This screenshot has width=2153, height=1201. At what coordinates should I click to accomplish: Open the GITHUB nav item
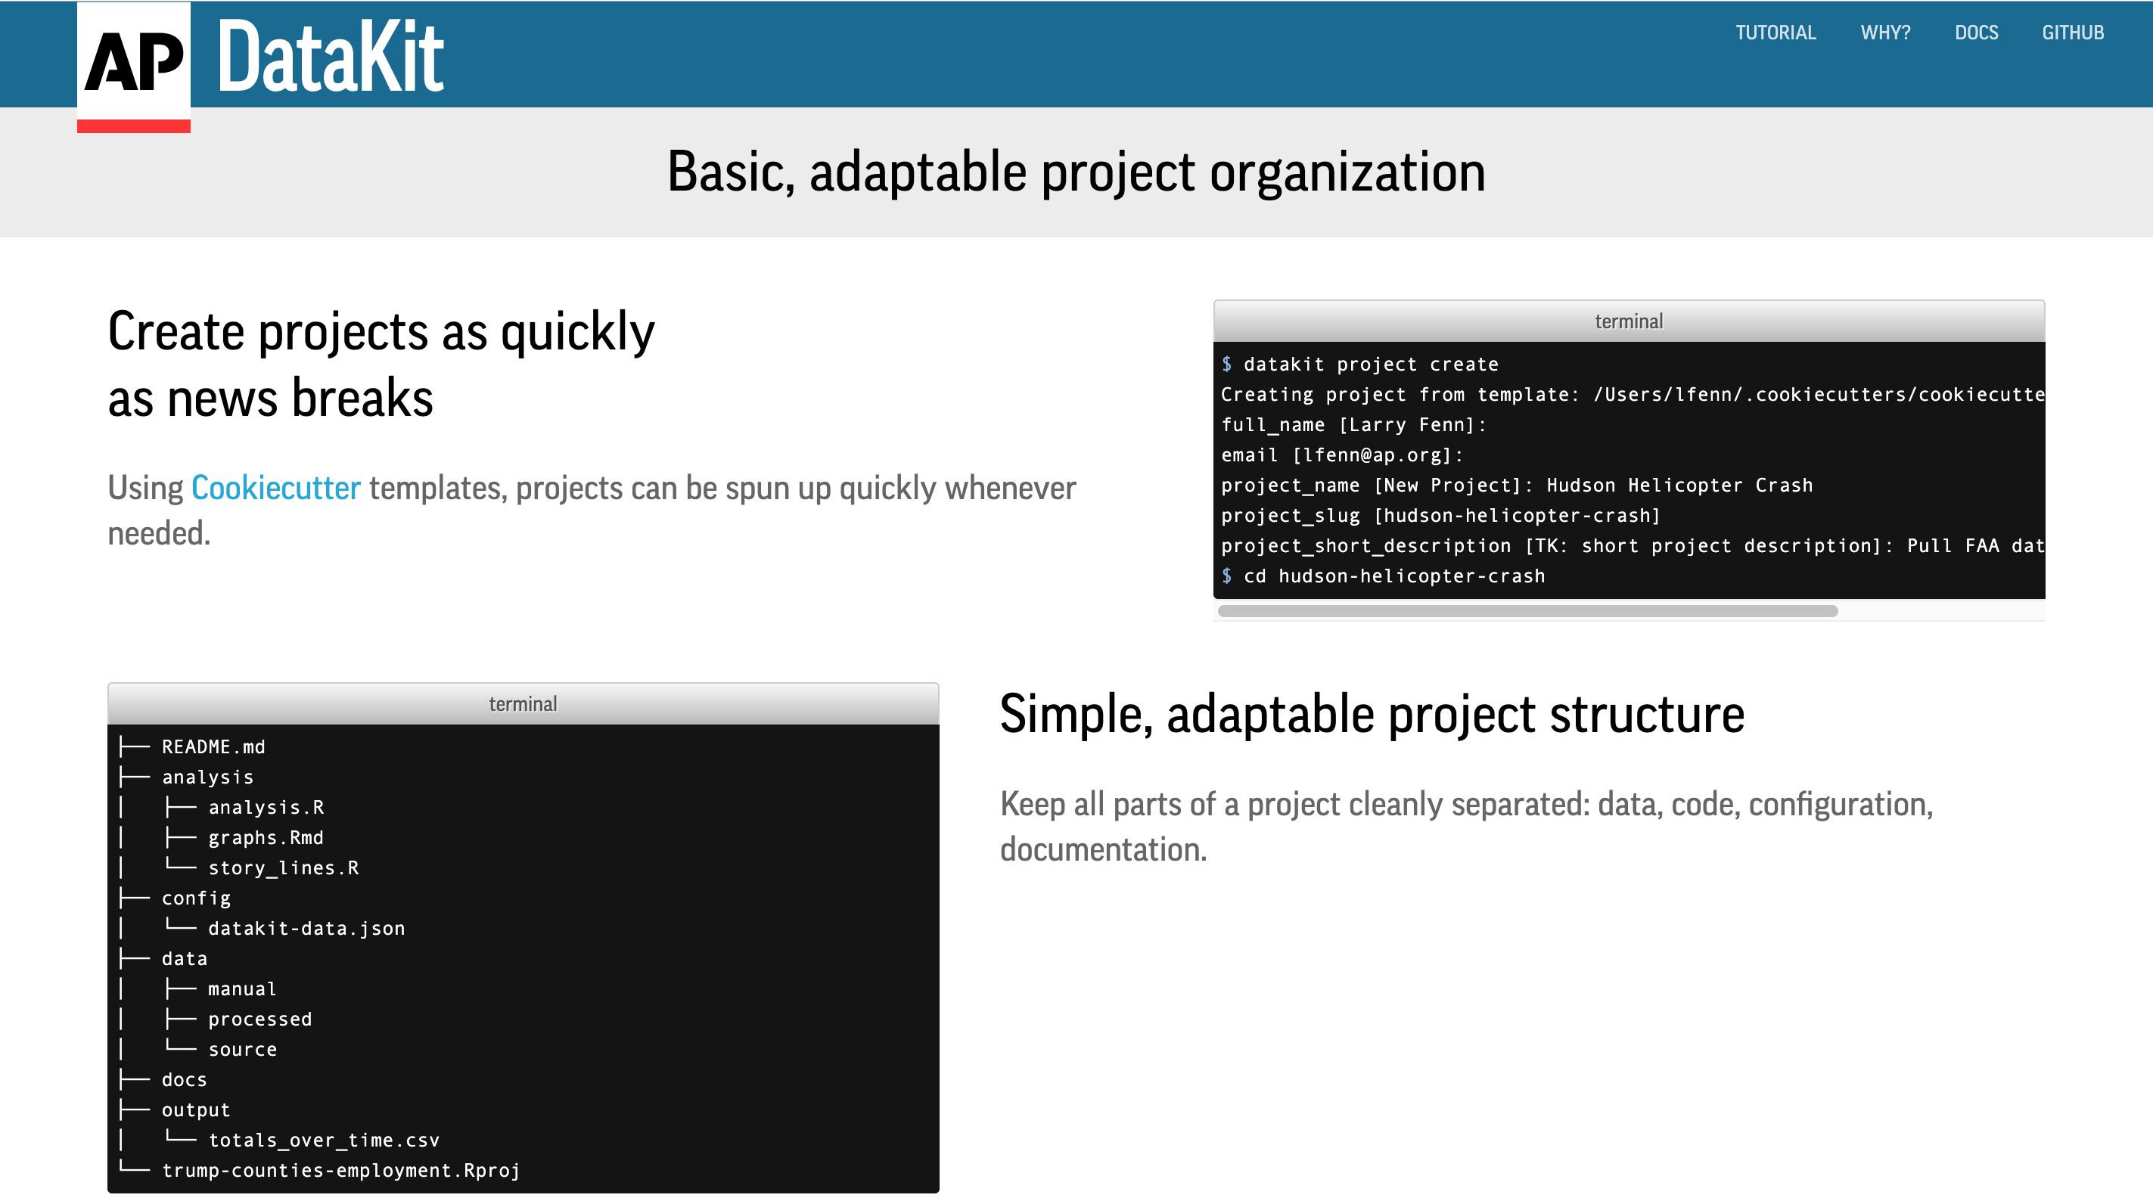2072,33
